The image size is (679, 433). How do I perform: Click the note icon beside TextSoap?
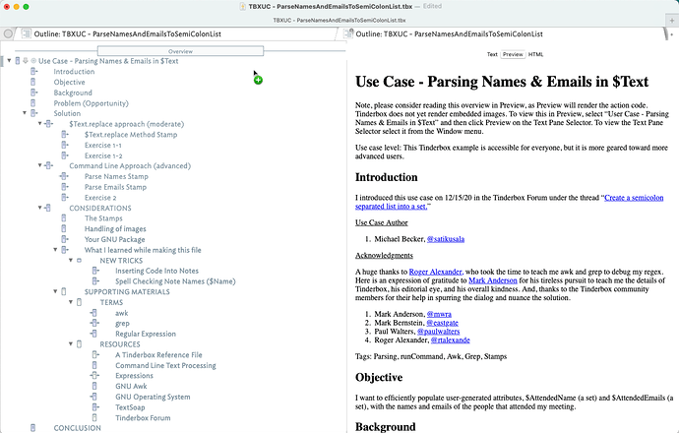point(95,407)
